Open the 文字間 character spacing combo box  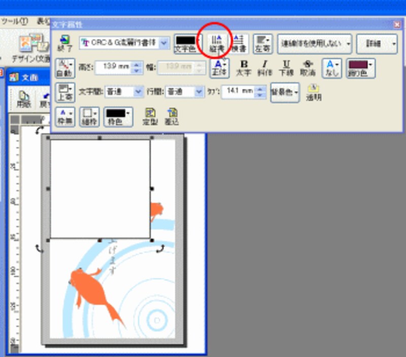pyautogui.click(x=124, y=92)
